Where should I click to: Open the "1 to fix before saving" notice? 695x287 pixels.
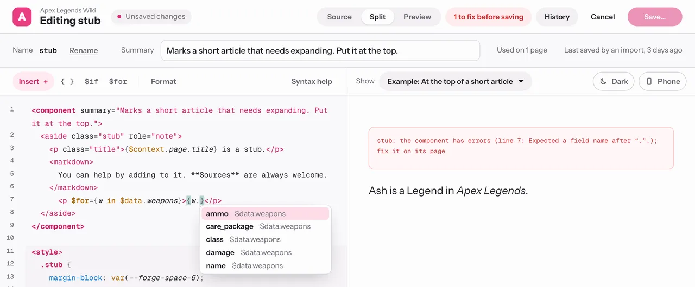[x=489, y=17]
